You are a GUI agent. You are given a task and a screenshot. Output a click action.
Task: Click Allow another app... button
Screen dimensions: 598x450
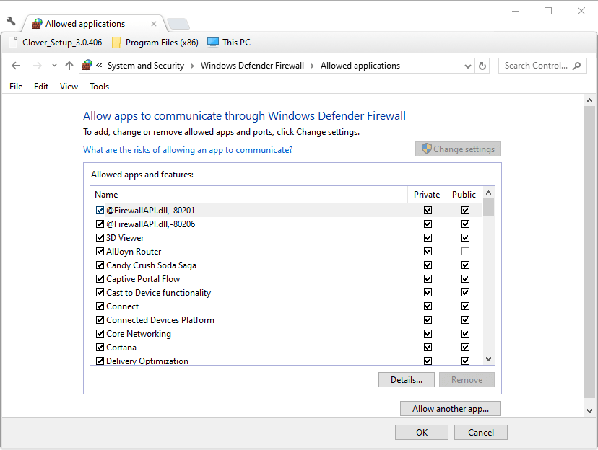click(451, 409)
